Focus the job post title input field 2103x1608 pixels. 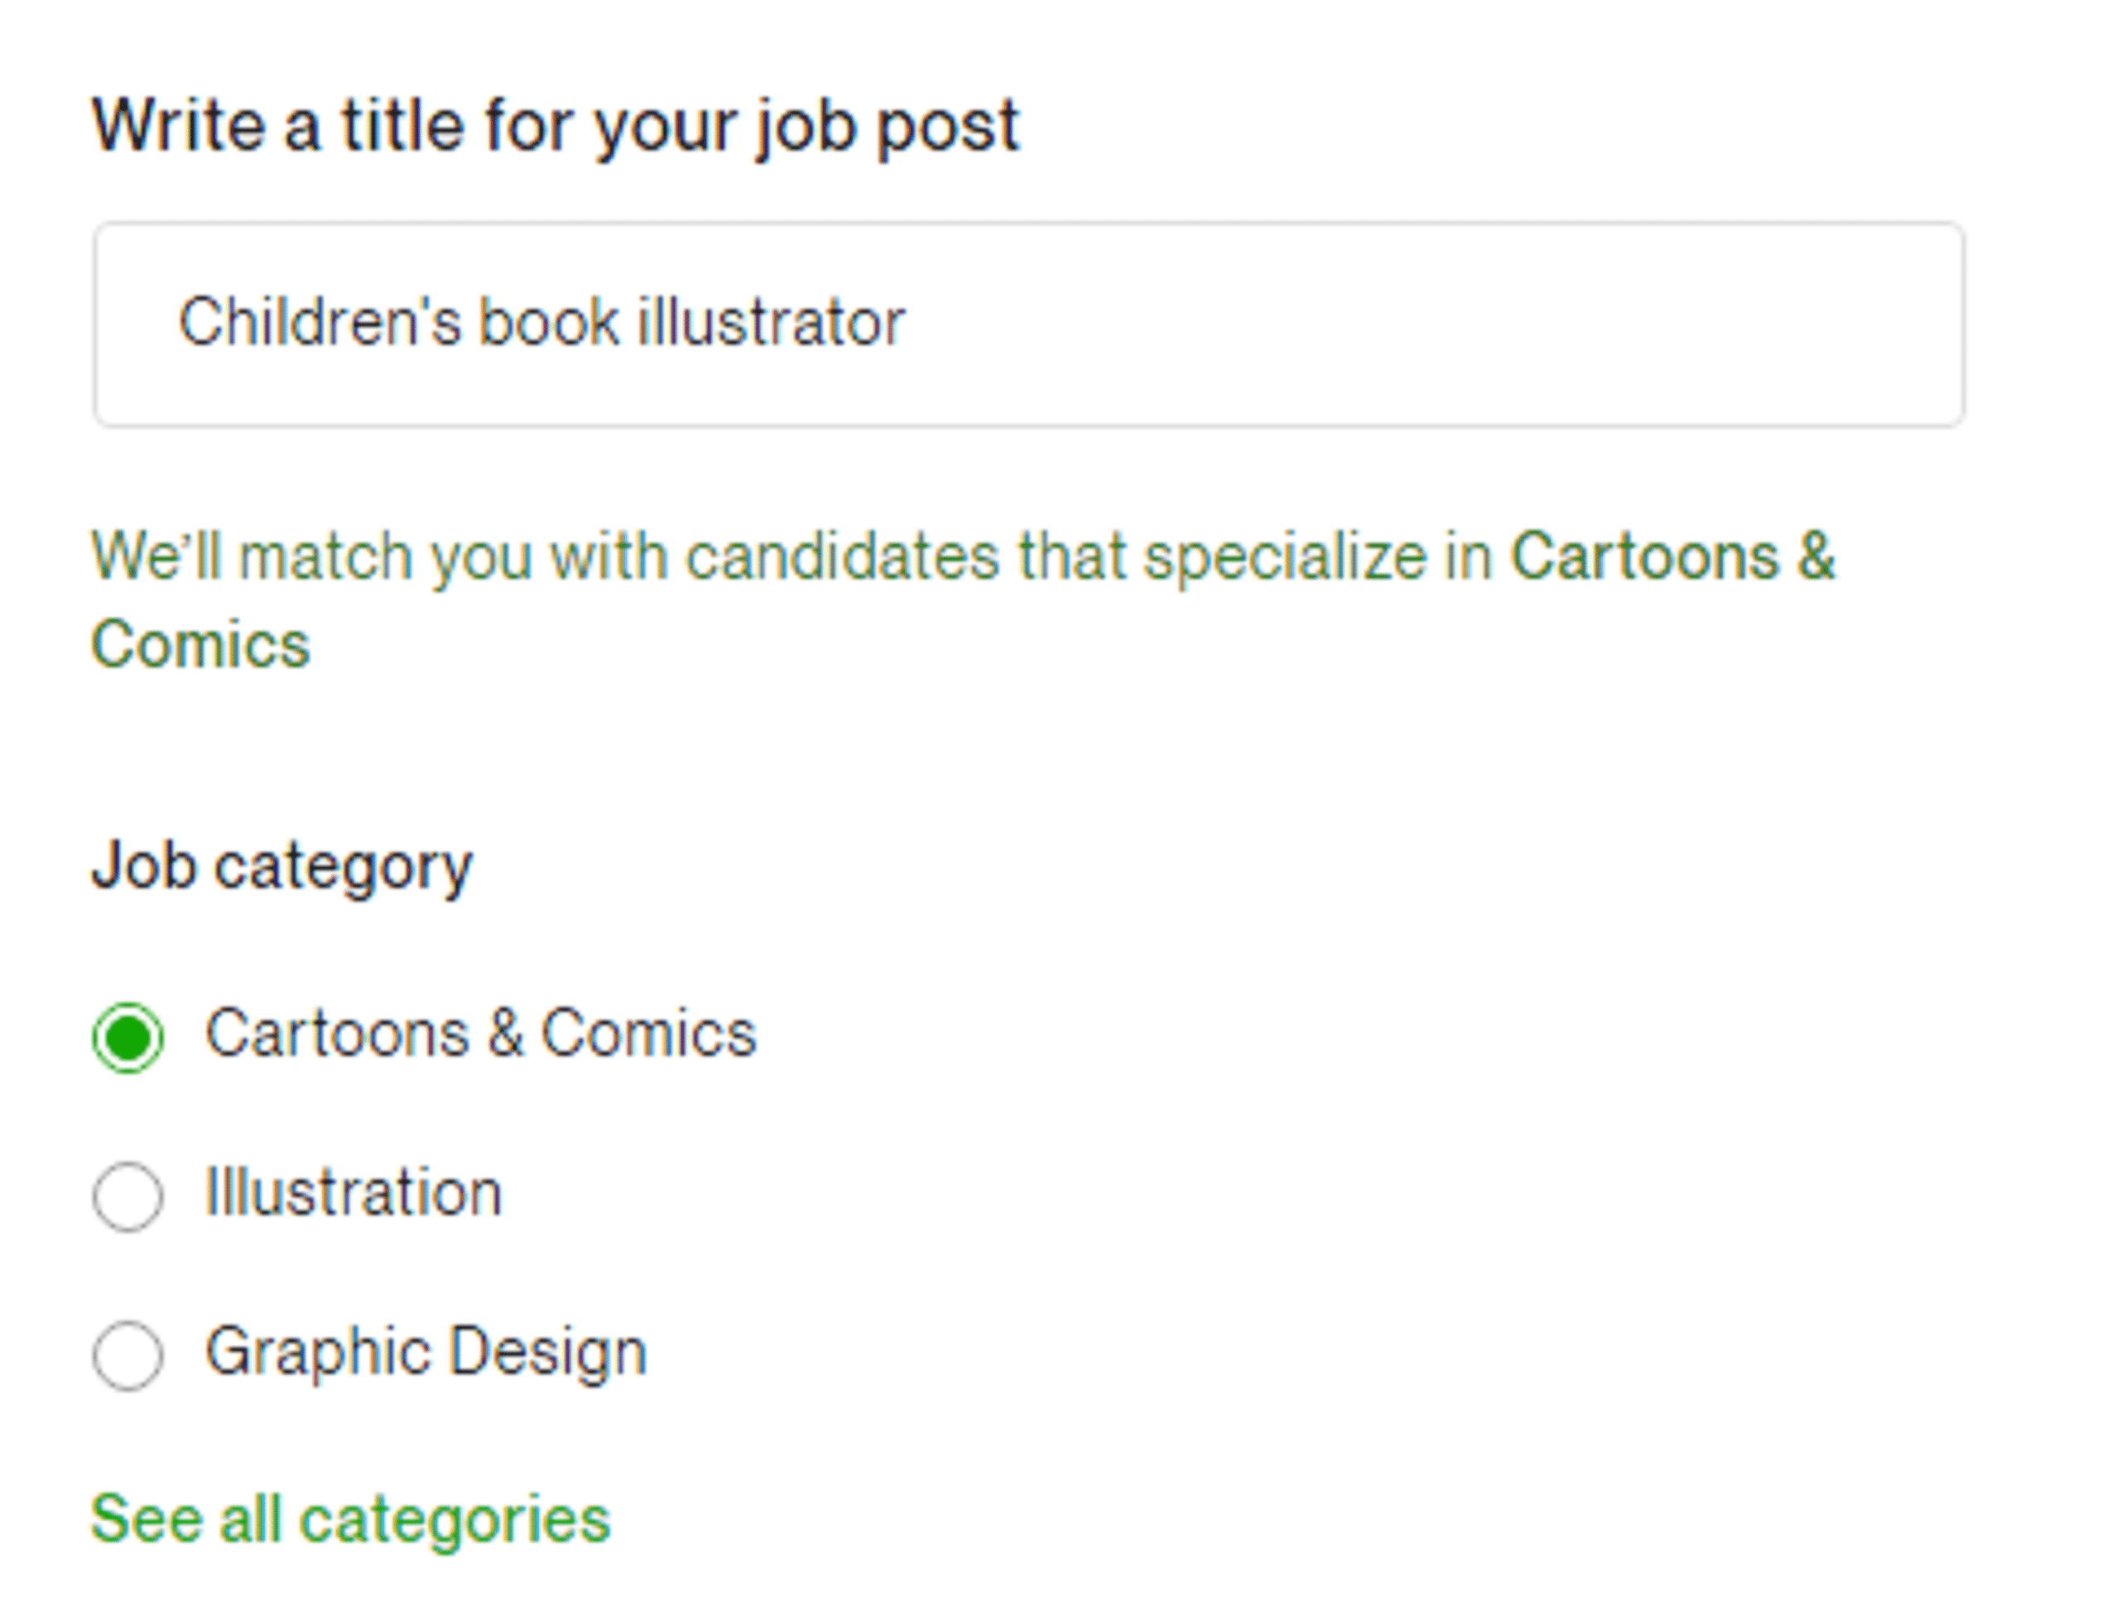pyautogui.click(x=1028, y=324)
